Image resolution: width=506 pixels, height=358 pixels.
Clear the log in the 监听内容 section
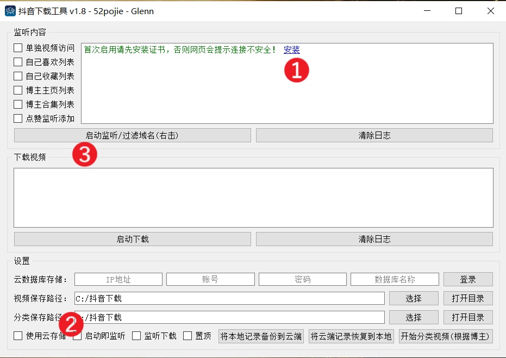[x=374, y=135]
